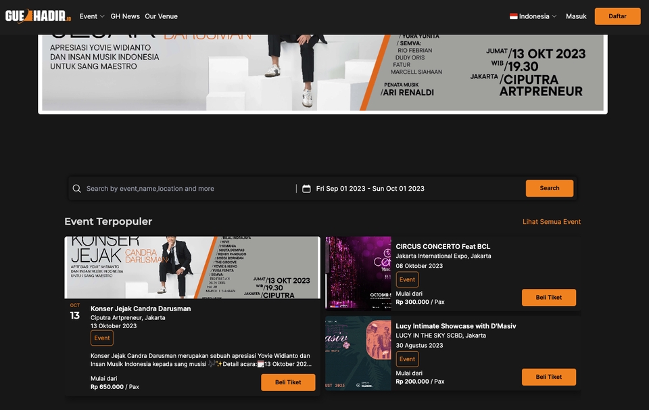Image resolution: width=649 pixels, height=410 pixels.
Task: Click the 'Rp 200.000' price text
Action: click(412, 382)
